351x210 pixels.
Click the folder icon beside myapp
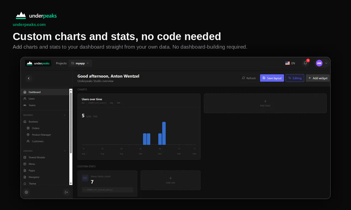pos(73,63)
